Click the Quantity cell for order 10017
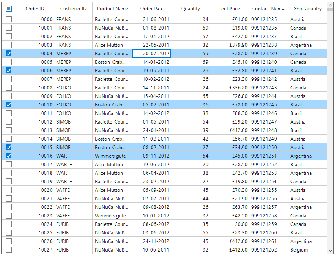 tap(191, 165)
